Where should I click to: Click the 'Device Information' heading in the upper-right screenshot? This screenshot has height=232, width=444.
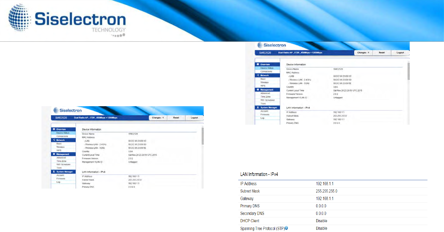[x=296, y=64]
